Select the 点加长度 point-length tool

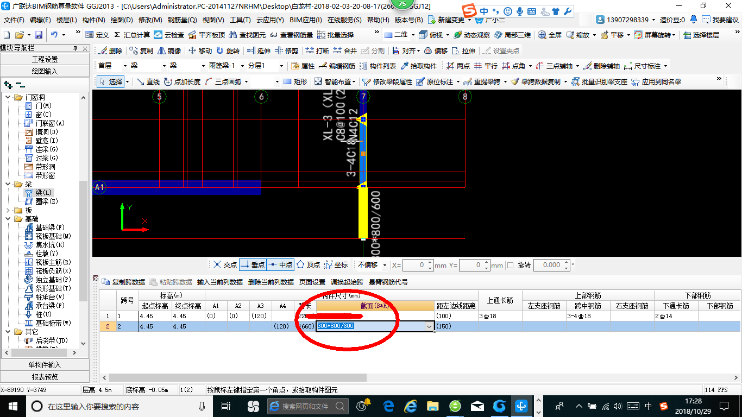[x=183, y=81]
